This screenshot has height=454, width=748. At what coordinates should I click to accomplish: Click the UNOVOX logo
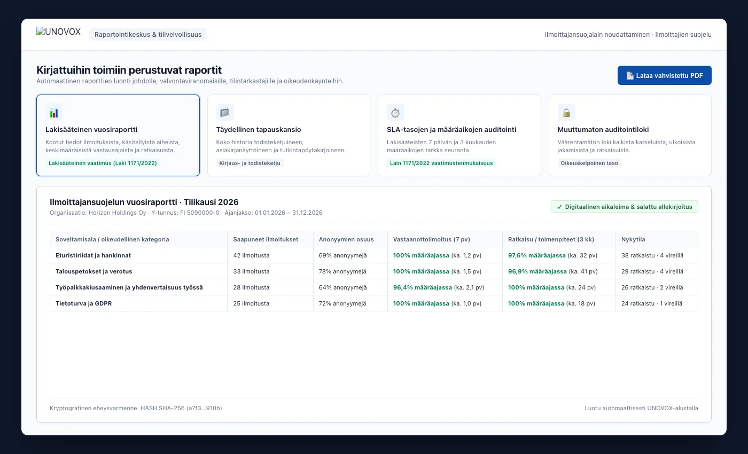[x=59, y=32]
